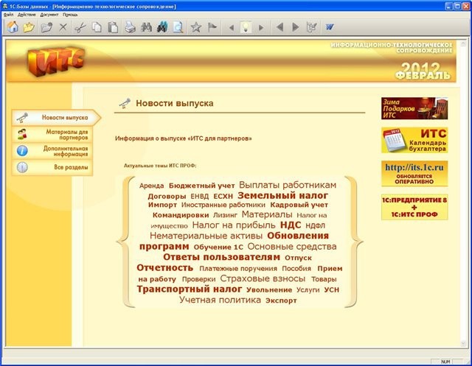Click the ЕНВД topic link

(200, 197)
